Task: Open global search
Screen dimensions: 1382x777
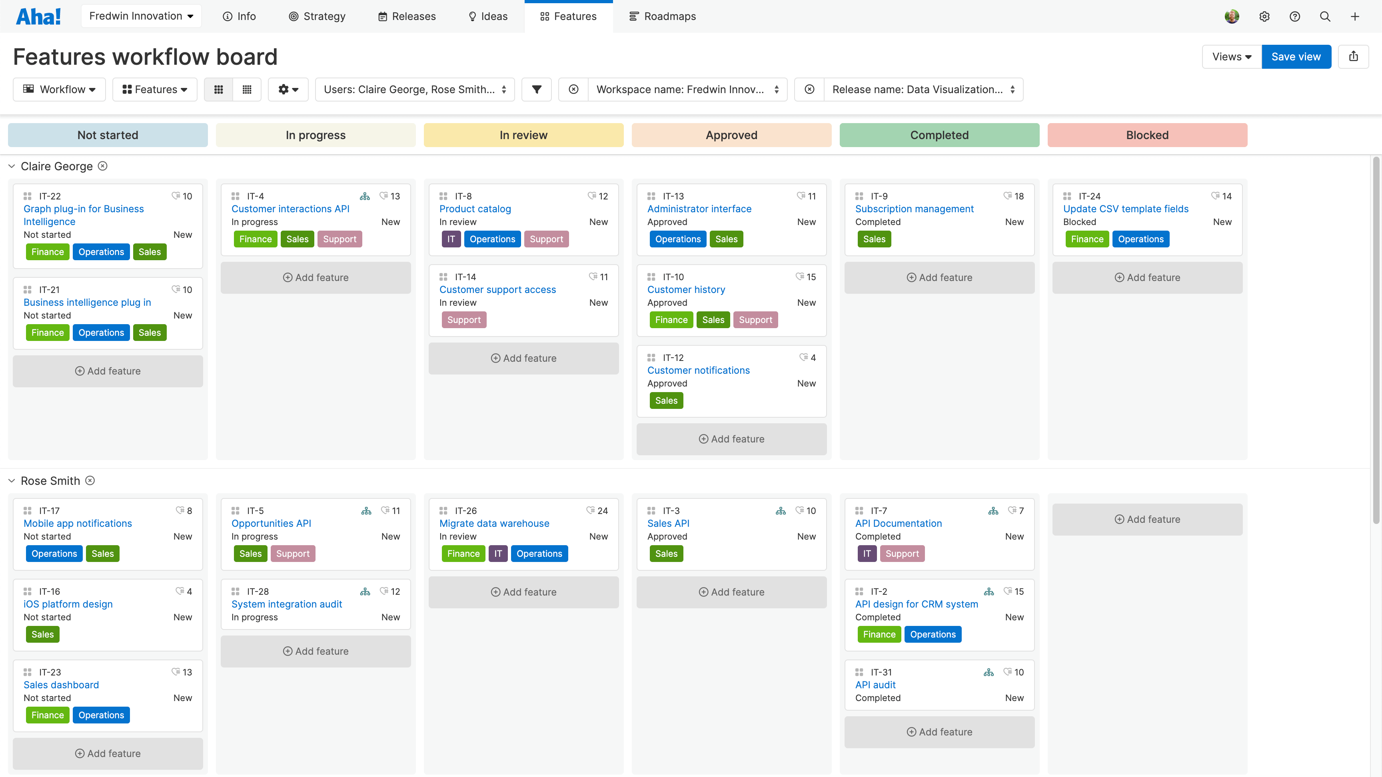Action: [x=1324, y=16]
